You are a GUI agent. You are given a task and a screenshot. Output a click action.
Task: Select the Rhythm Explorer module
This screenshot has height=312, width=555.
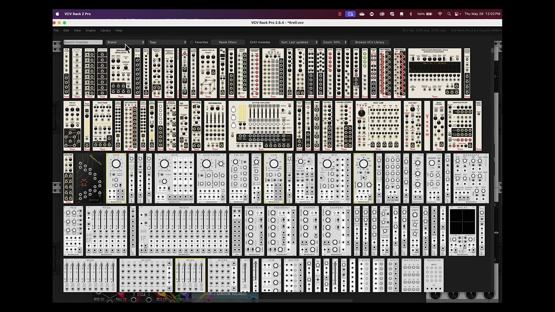[x=261, y=126]
